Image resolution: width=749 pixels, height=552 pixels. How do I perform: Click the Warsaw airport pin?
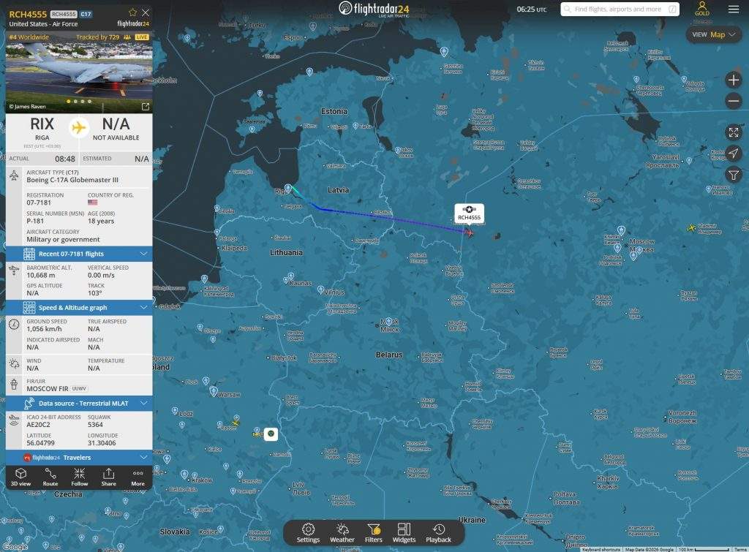point(214,392)
